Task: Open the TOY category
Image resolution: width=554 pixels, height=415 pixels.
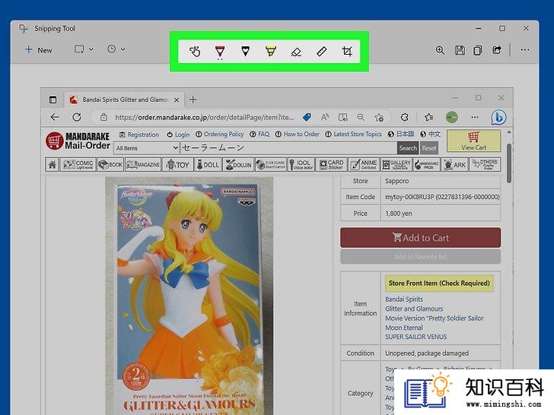Action: coord(178,164)
